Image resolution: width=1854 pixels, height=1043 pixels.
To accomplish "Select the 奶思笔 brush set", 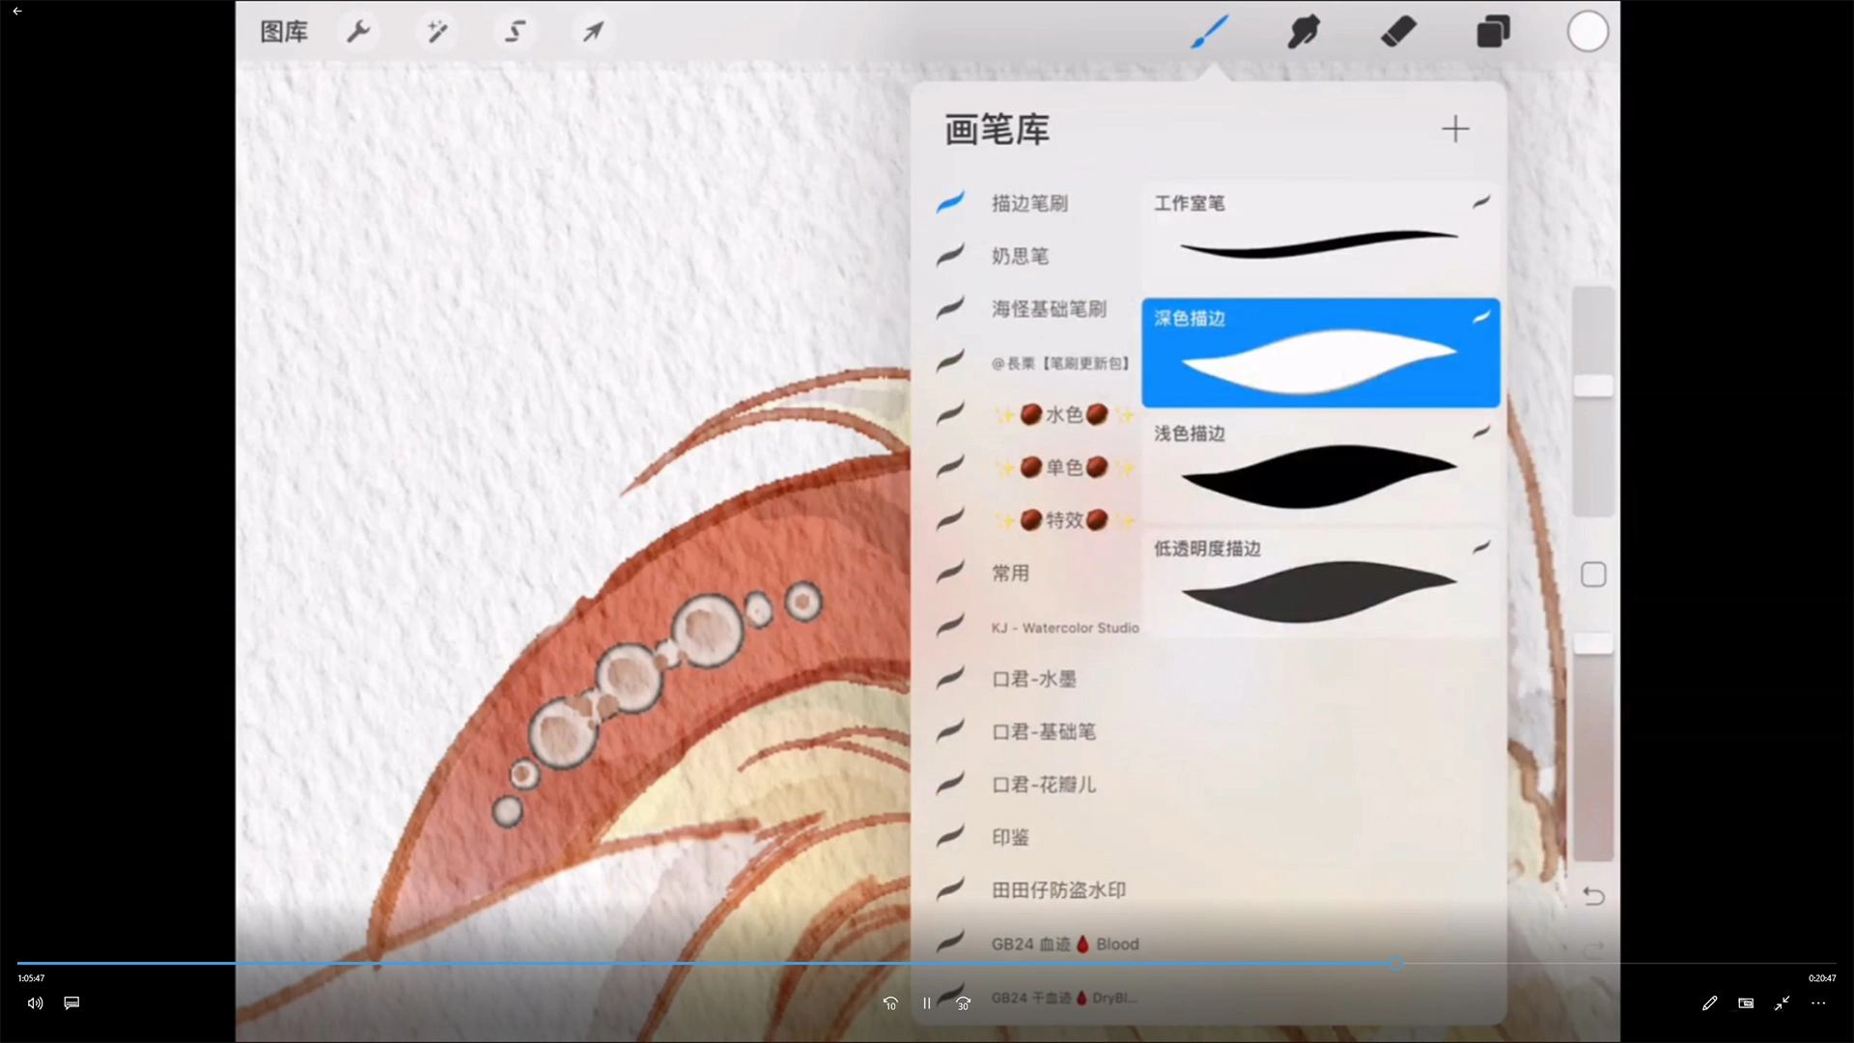I will click(1020, 256).
